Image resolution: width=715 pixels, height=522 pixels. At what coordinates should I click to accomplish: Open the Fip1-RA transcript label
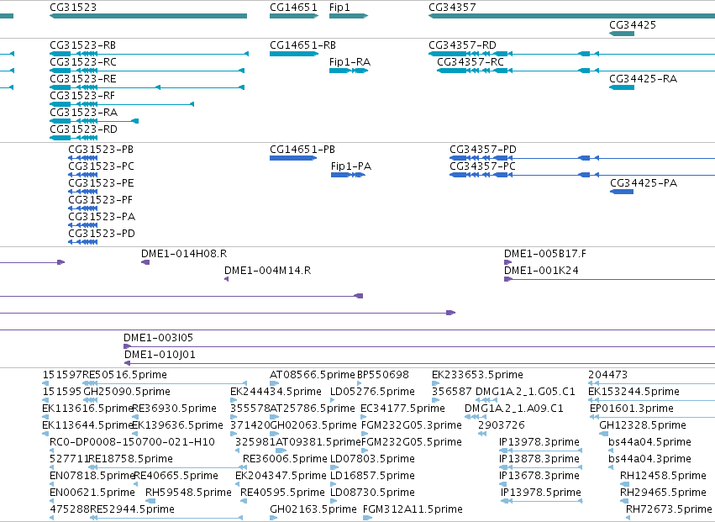tap(350, 62)
